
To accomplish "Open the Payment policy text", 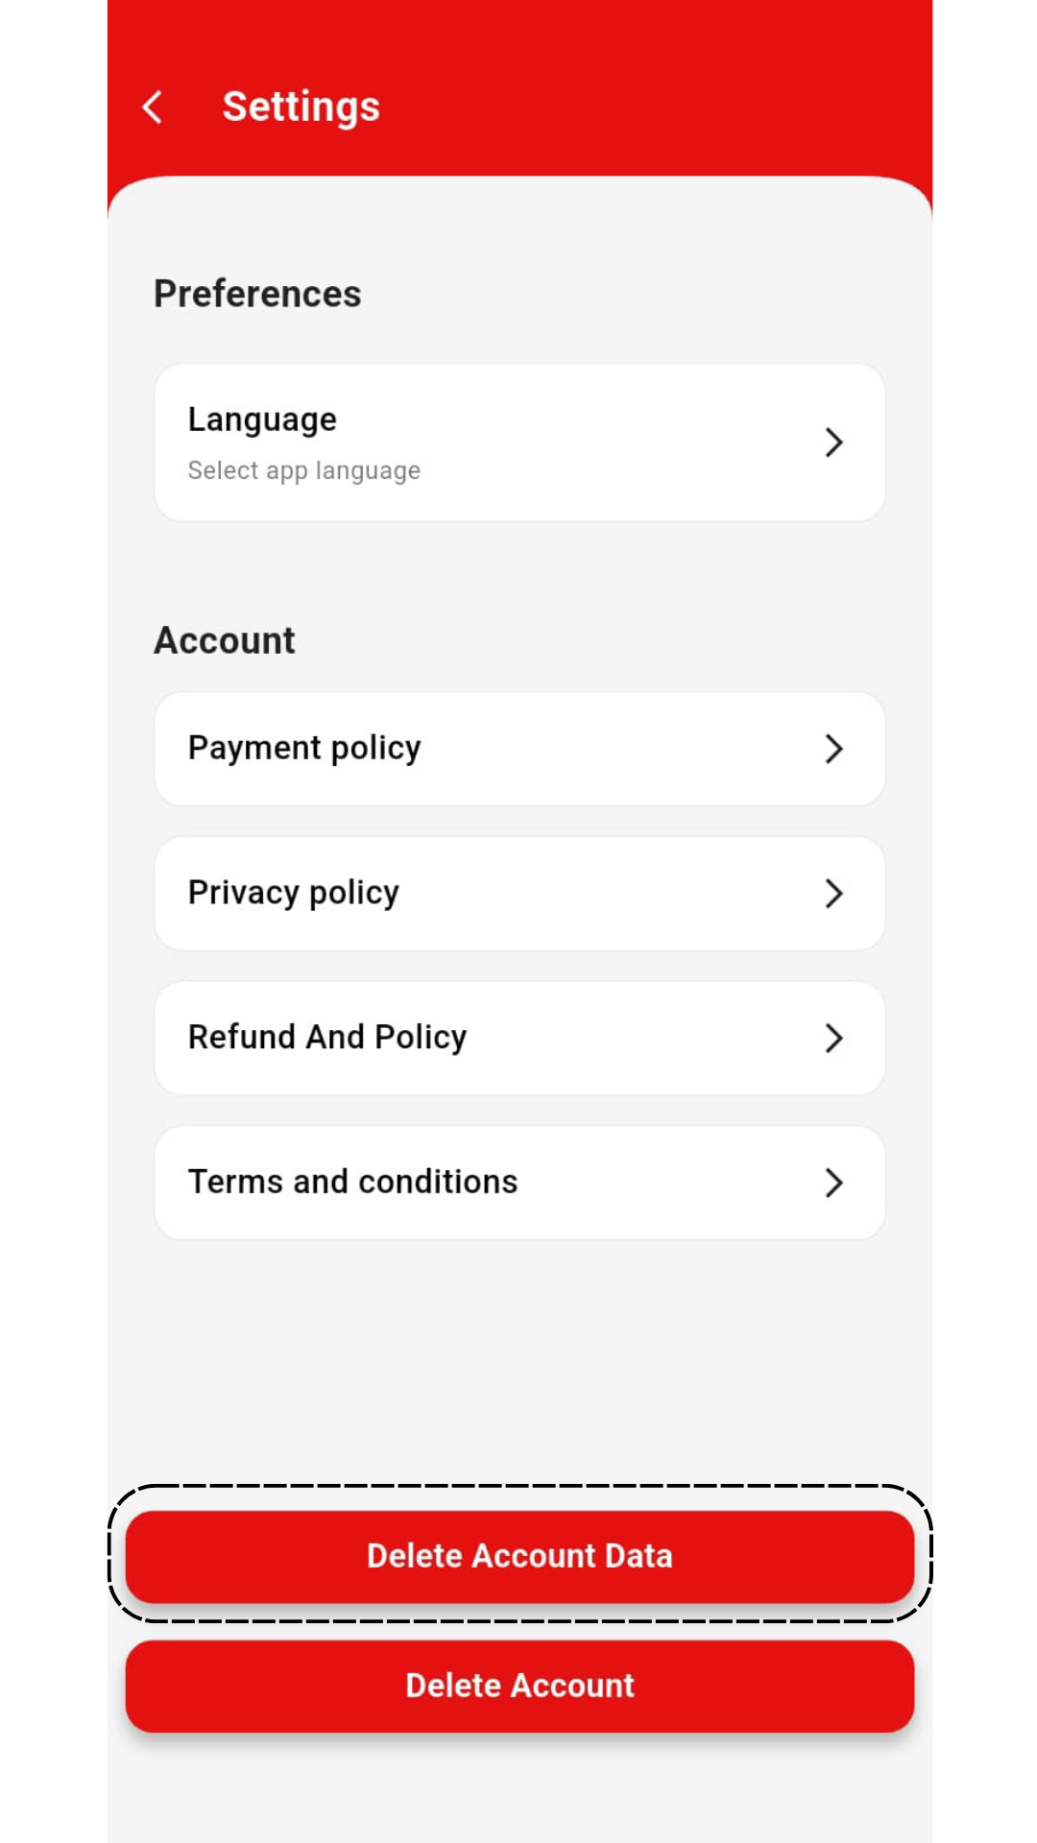I will [x=304, y=748].
